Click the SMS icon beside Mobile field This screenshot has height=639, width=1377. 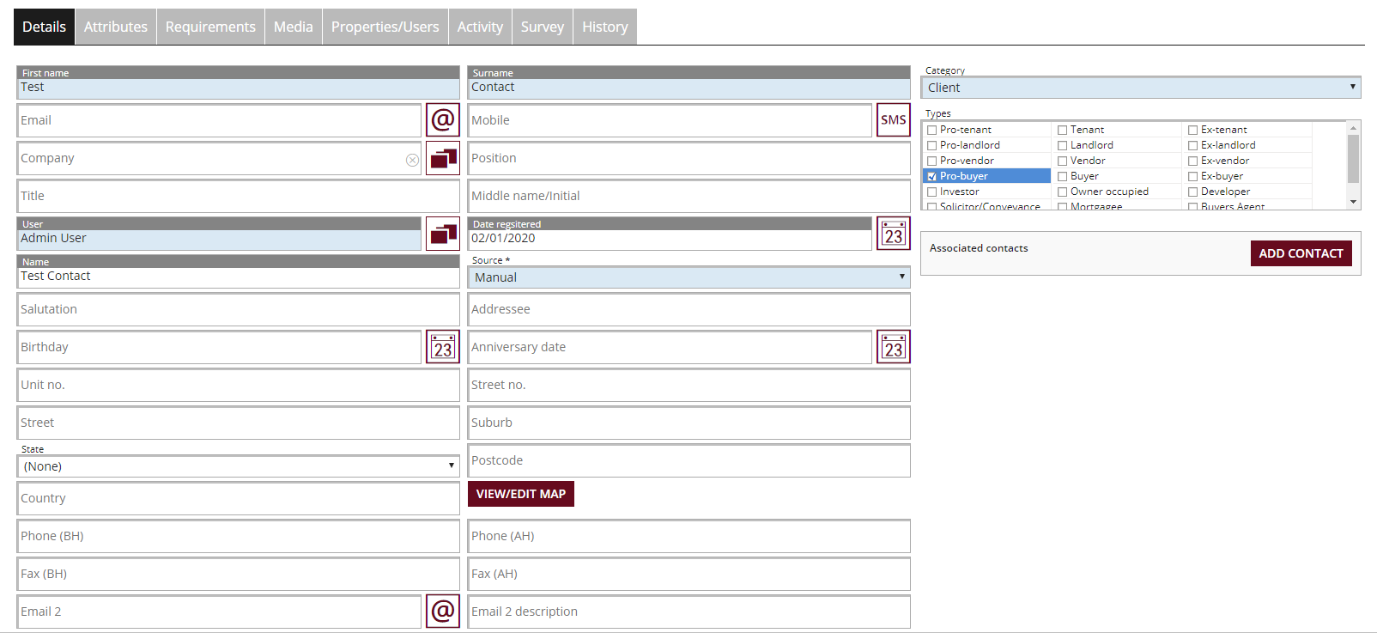pyautogui.click(x=893, y=120)
